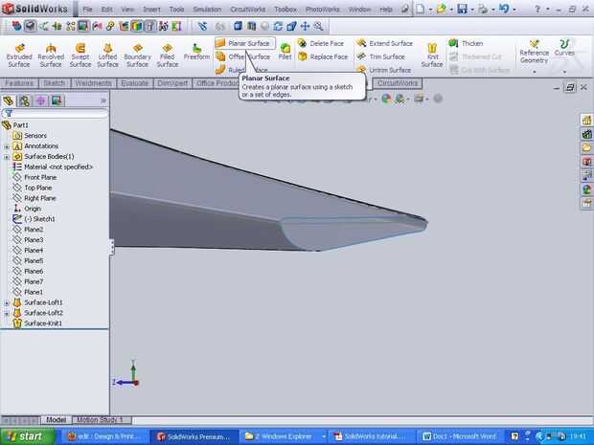Click the Delete Face tool
Image resolution: width=594 pixels, height=445 pixels.
[x=321, y=43]
